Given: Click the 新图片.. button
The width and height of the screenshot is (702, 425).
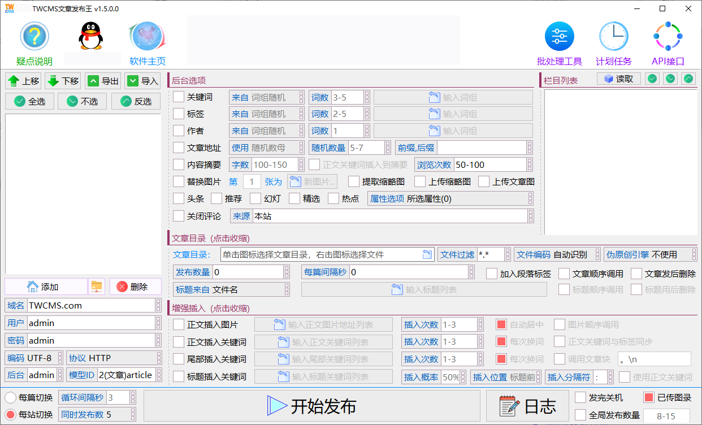Looking at the screenshot, I should pos(313,181).
